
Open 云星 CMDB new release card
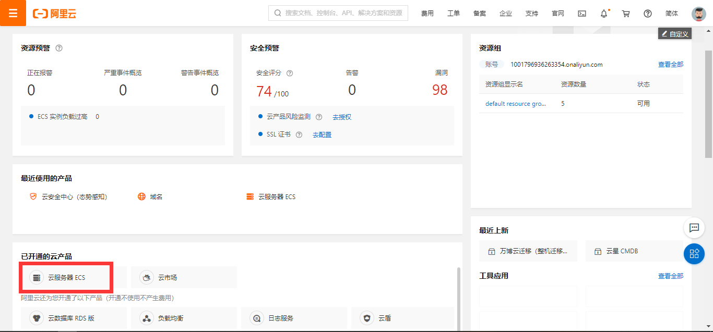coord(634,251)
